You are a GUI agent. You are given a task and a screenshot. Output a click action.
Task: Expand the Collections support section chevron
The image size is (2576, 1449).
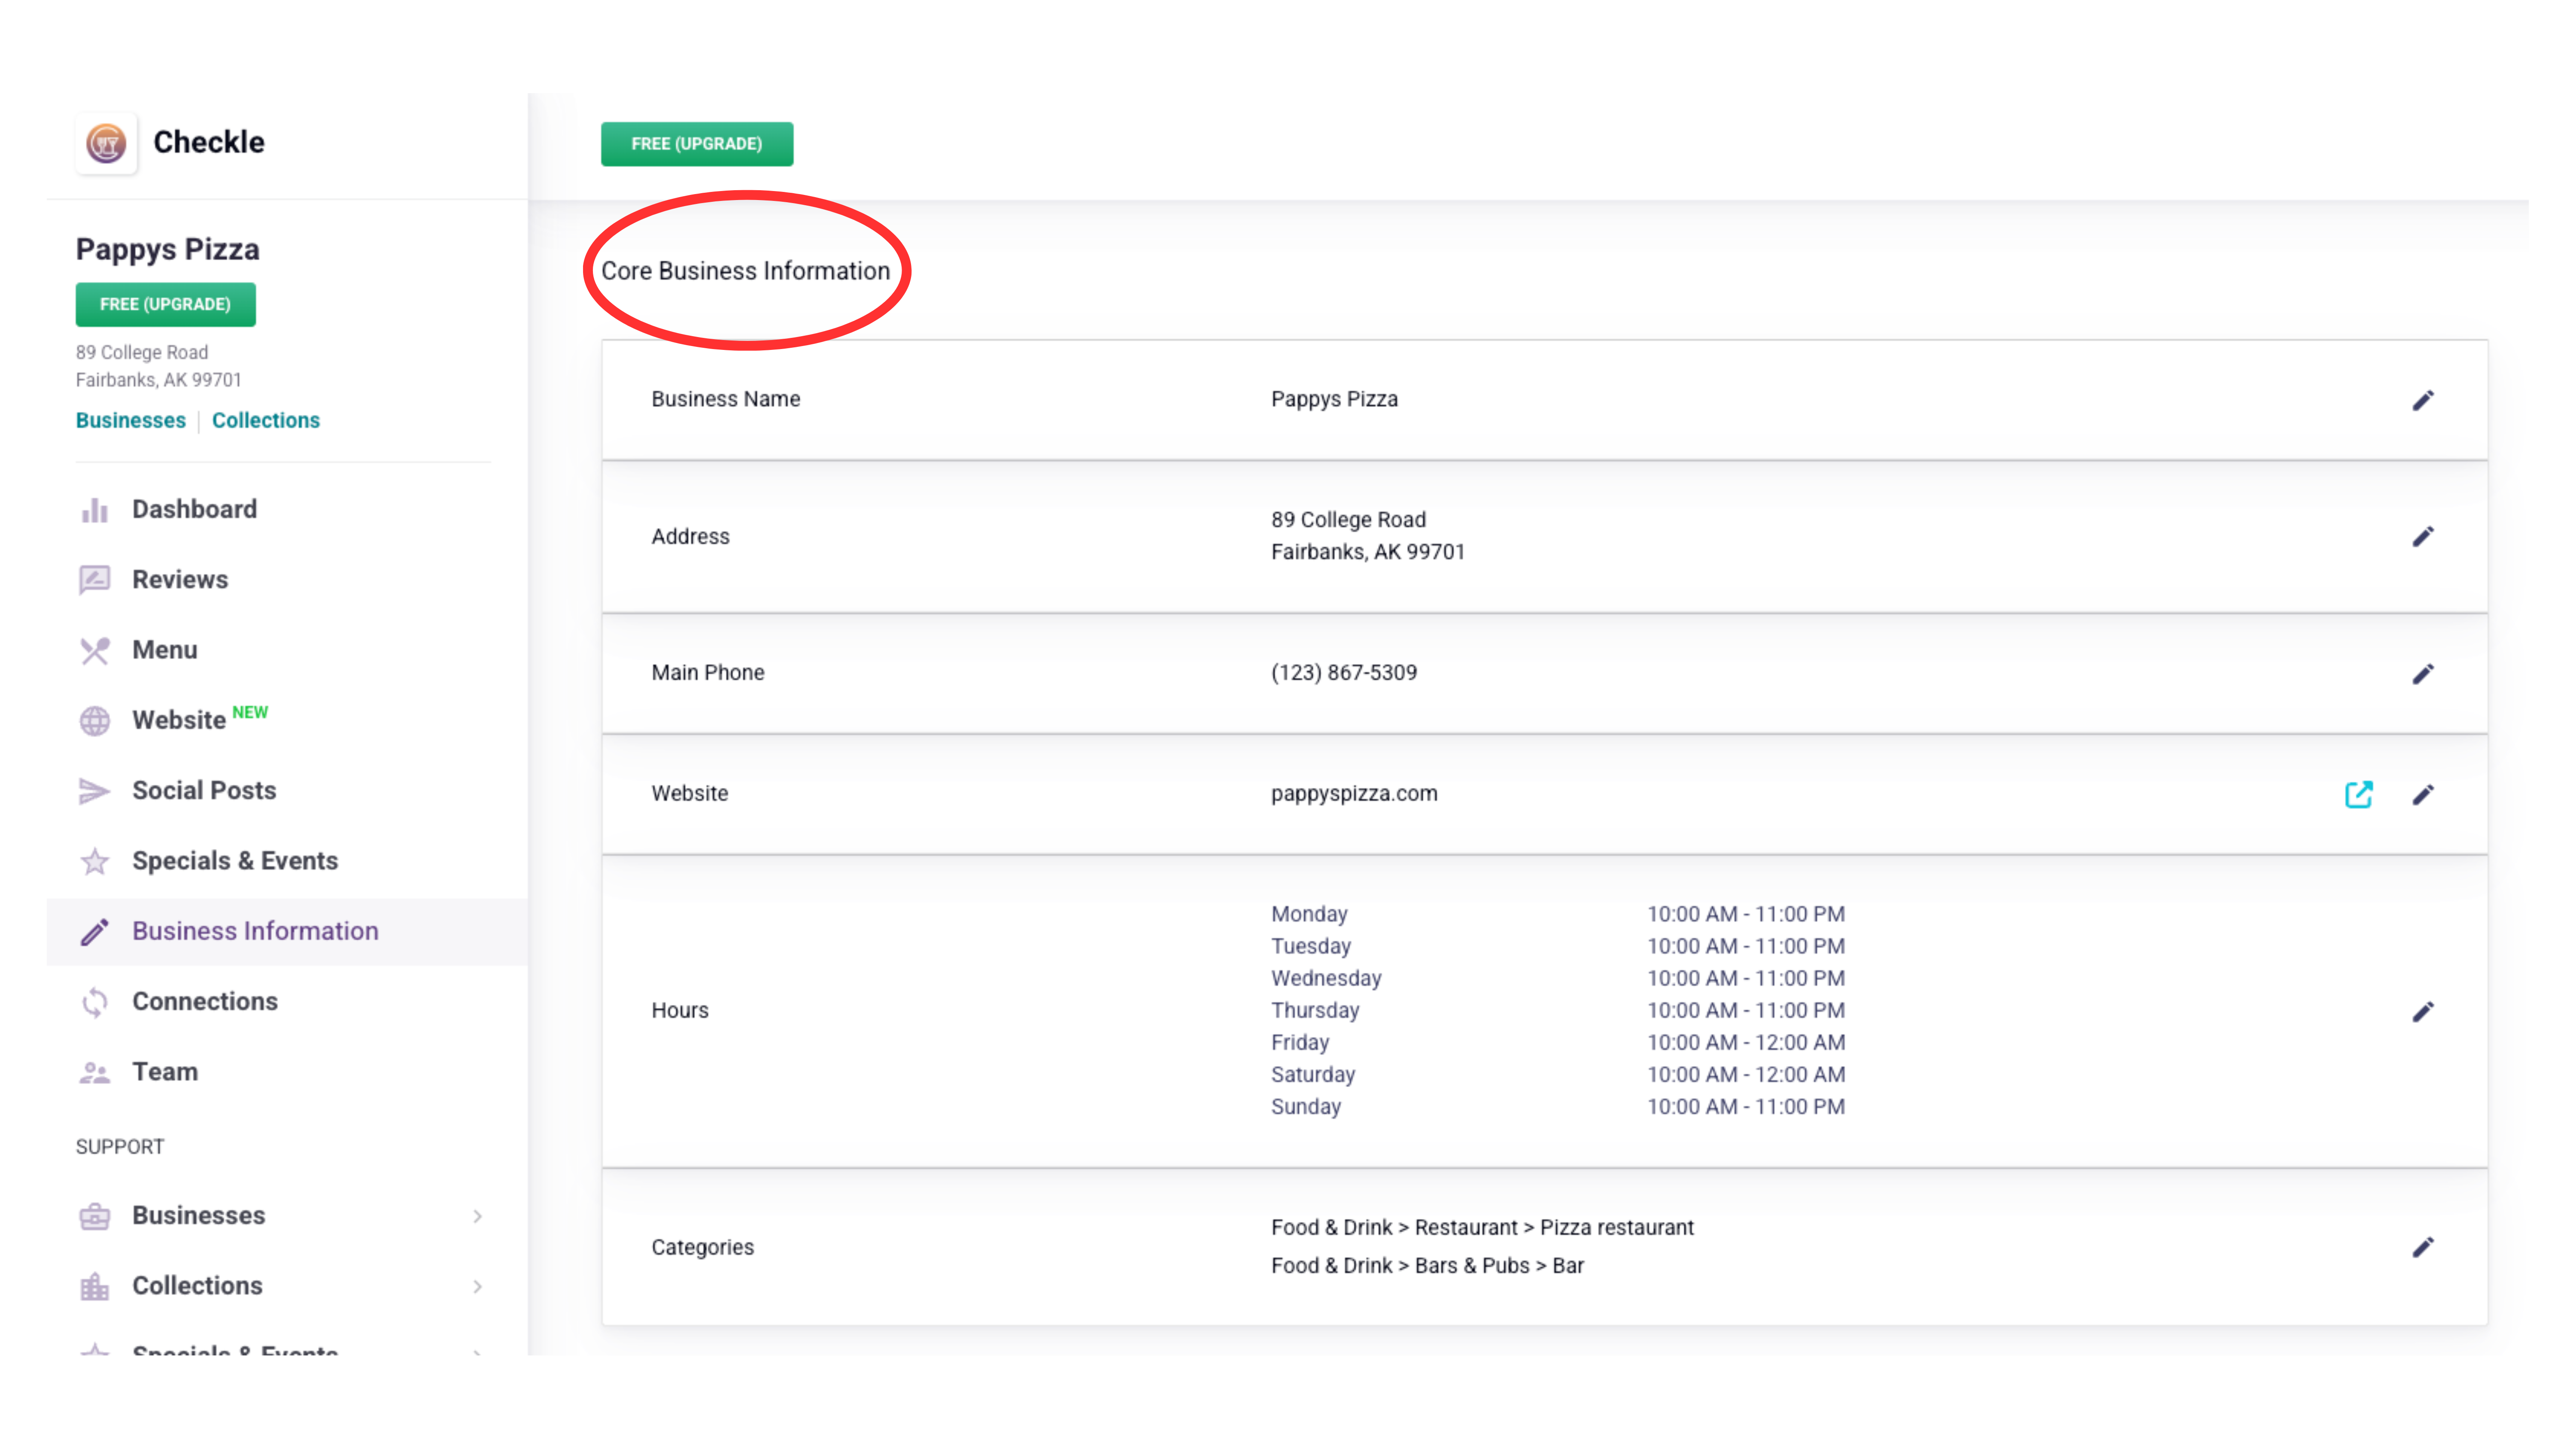pyautogui.click(x=477, y=1287)
